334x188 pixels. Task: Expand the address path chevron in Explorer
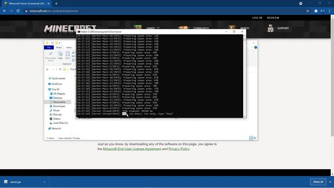[x=68, y=69]
